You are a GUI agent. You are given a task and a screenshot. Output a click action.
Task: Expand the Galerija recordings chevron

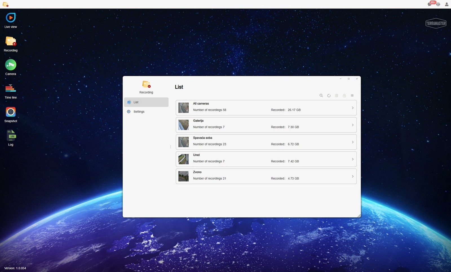pos(353,125)
